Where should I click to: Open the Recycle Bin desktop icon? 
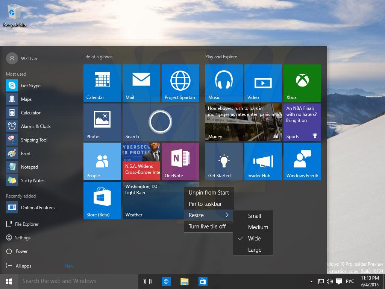[x=15, y=15]
